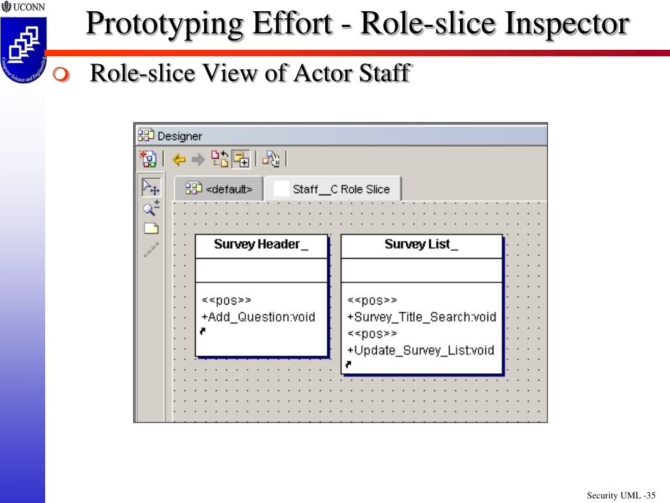Click the Designer window title icon
The height and width of the screenshot is (503, 670).
146,135
